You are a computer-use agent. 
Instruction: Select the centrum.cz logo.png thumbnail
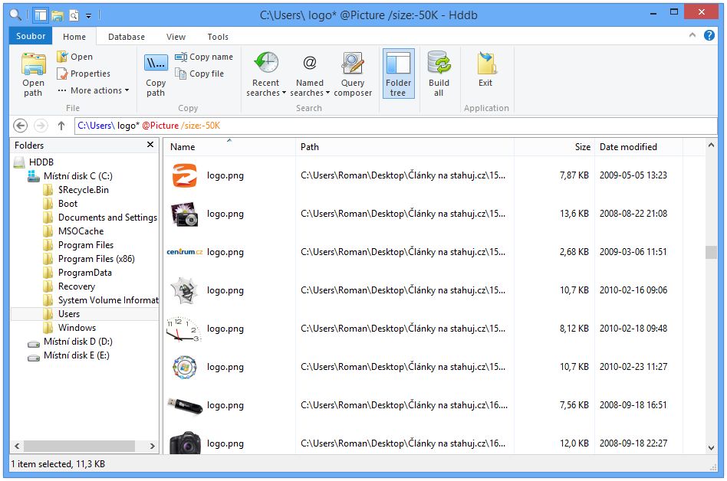185,252
